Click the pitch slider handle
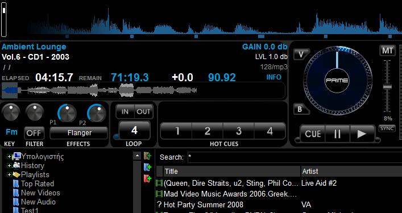 (x=387, y=86)
